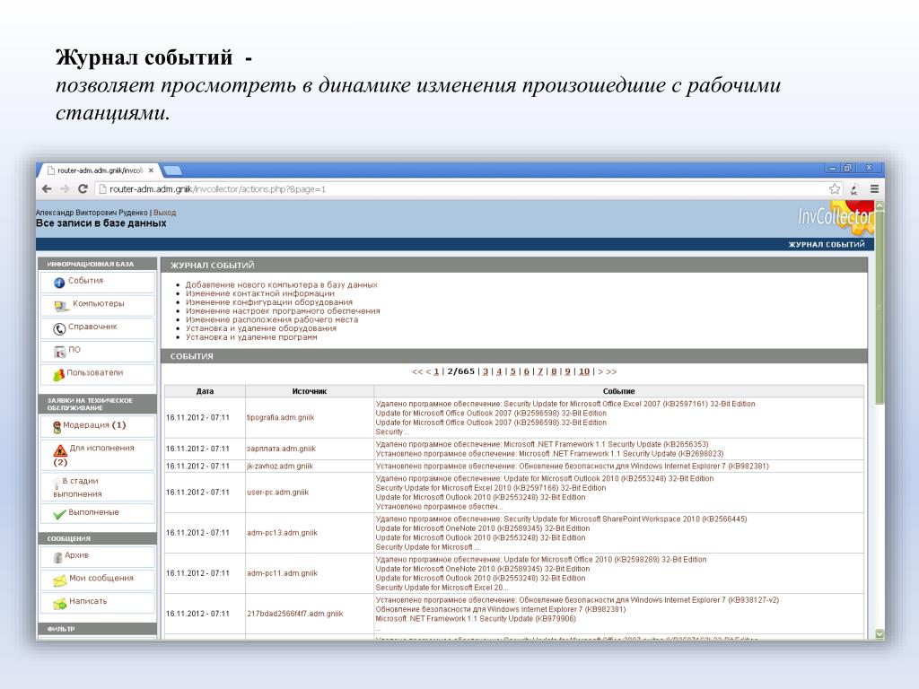Open Модерация (1) requests
The image size is (919, 689).
(94, 424)
